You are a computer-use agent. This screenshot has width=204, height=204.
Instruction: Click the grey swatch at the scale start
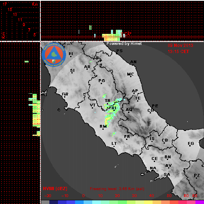coord(45,202)
